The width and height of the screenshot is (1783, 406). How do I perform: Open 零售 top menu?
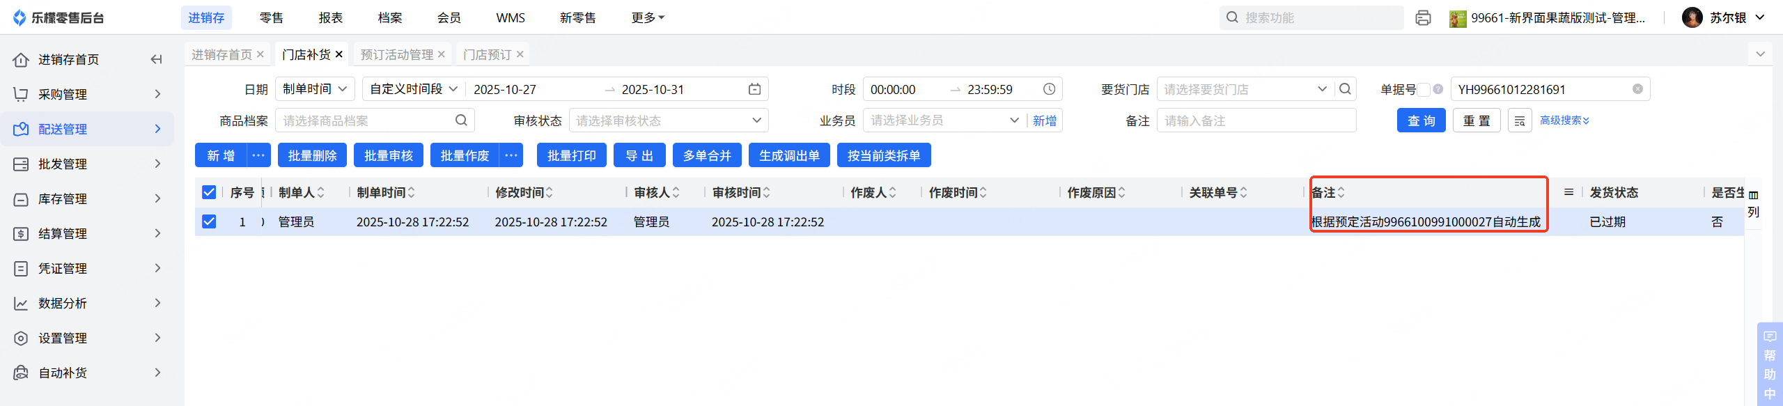(272, 17)
